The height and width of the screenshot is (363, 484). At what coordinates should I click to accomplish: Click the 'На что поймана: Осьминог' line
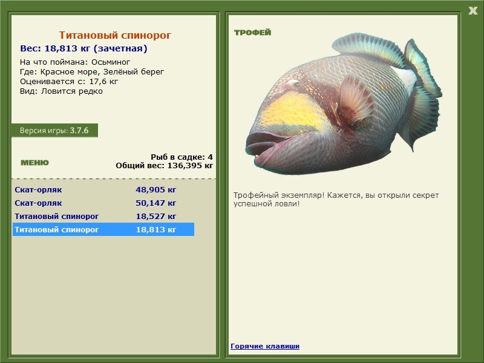pos(75,62)
